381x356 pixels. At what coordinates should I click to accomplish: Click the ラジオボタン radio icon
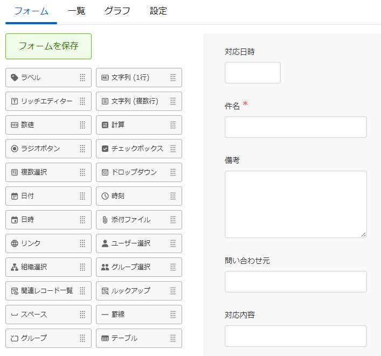[15, 149]
